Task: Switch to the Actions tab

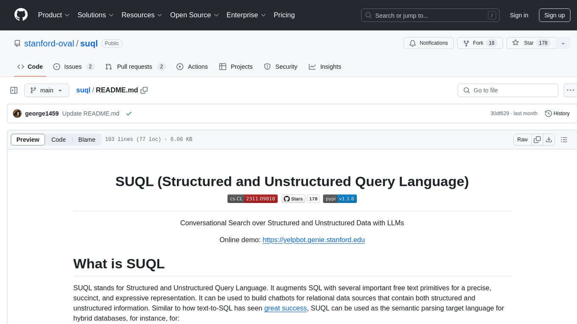Action: 192,67
